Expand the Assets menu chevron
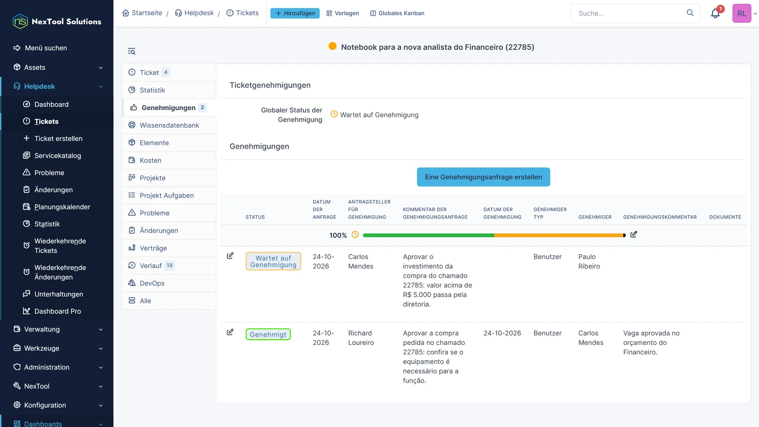The height and width of the screenshot is (427, 759). [x=101, y=68]
